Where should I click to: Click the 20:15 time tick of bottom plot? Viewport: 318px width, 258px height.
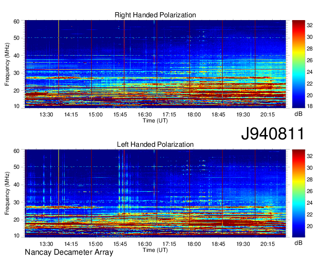tap(267, 244)
